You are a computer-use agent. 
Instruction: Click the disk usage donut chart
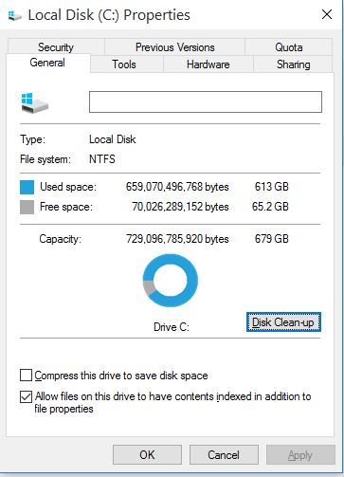click(x=171, y=281)
